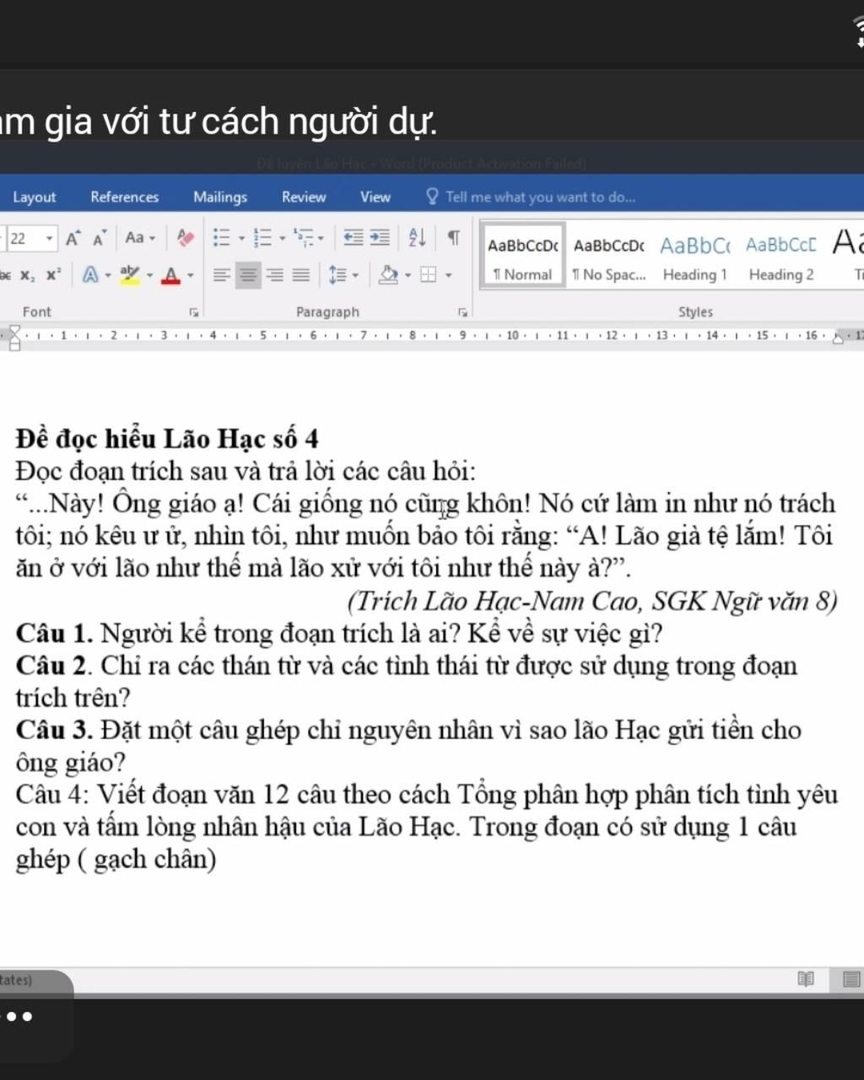
Task: Open the Review tab
Action: [304, 197]
